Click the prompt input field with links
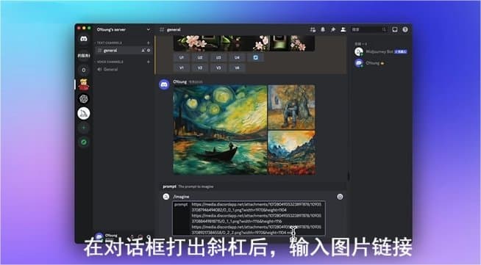Screen dimensions: 481x265 click(249, 218)
